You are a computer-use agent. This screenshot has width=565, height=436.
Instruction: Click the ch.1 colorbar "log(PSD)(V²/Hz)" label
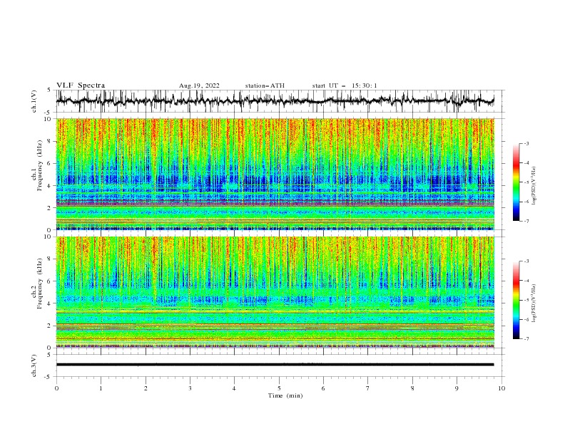click(x=534, y=186)
